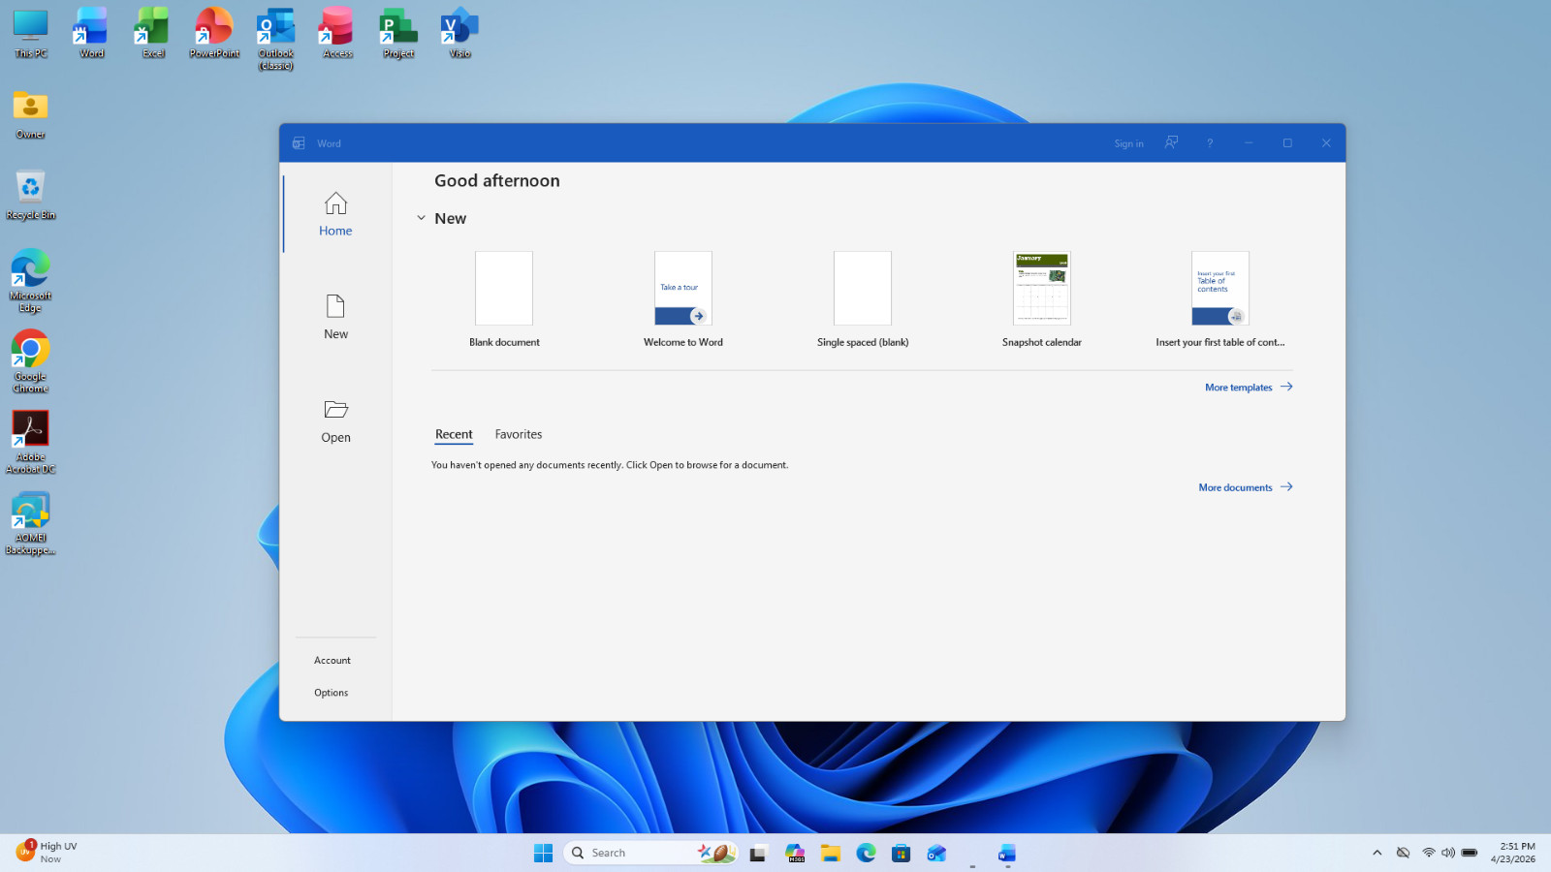Select the Adobe Acrobat DC shortcut
This screenshot has width=1551, height=872.
tap(31, 442)
